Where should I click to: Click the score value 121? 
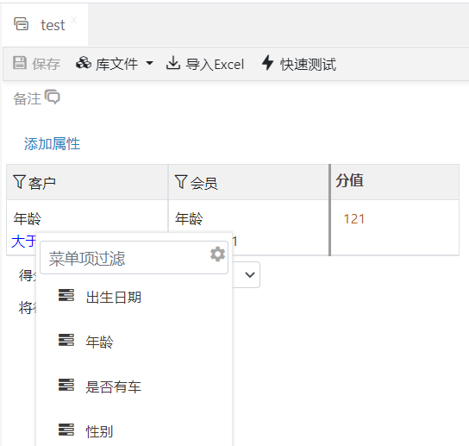[x=353, y=219]
